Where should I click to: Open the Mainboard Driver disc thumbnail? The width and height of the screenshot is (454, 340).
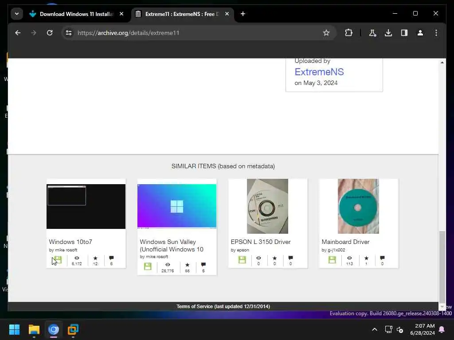pos(358,206)
